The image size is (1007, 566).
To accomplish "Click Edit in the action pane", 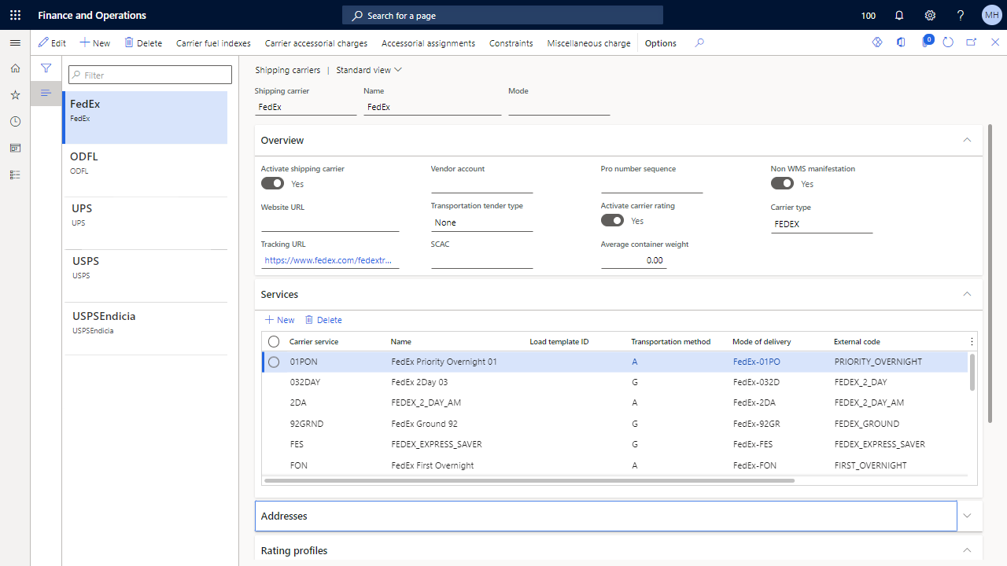I will pyautogui.click(x=53, y=43).
